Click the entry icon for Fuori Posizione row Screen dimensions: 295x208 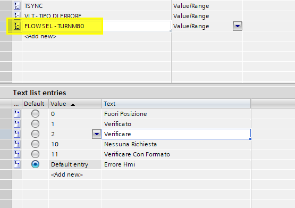tap(17, 114)
